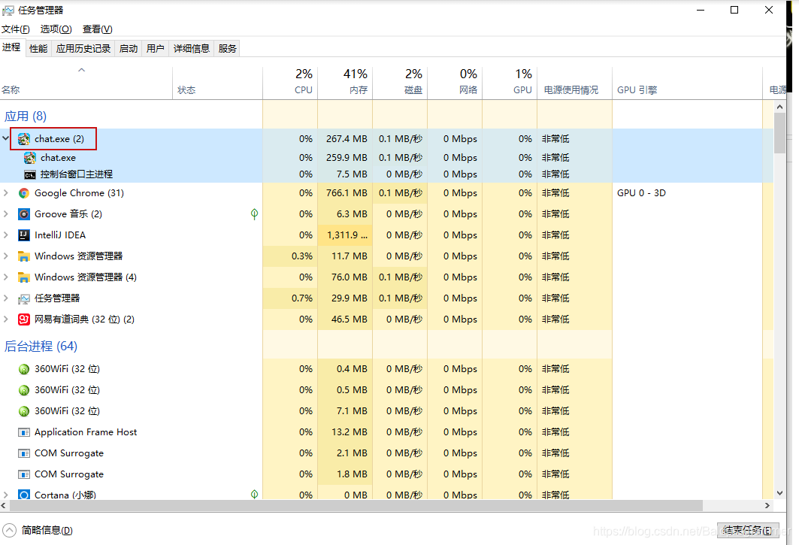Expand the IntelliJ IDEA process group
This screenshot has height=545, width=799.
(x=5, y=235)
